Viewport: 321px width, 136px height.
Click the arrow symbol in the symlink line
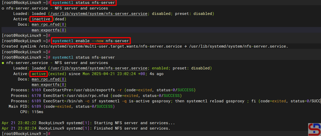point(185,46)
